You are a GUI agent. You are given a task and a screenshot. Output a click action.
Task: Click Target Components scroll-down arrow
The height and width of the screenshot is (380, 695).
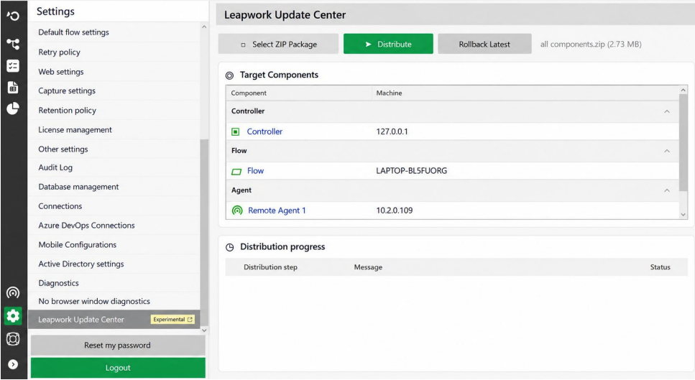683,214
